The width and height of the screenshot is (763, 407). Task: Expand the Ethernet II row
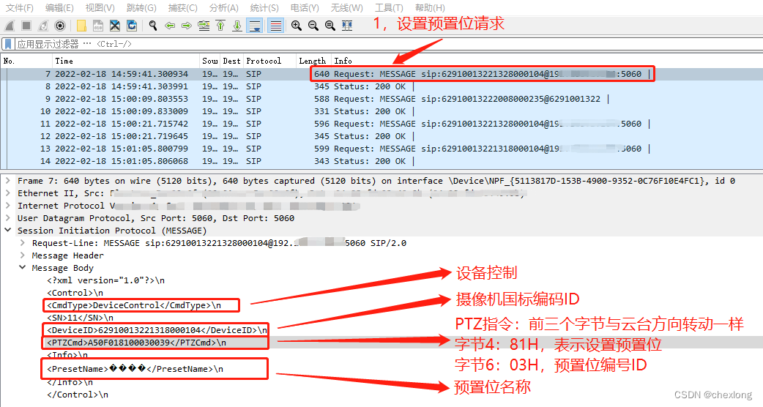point(8,193)
